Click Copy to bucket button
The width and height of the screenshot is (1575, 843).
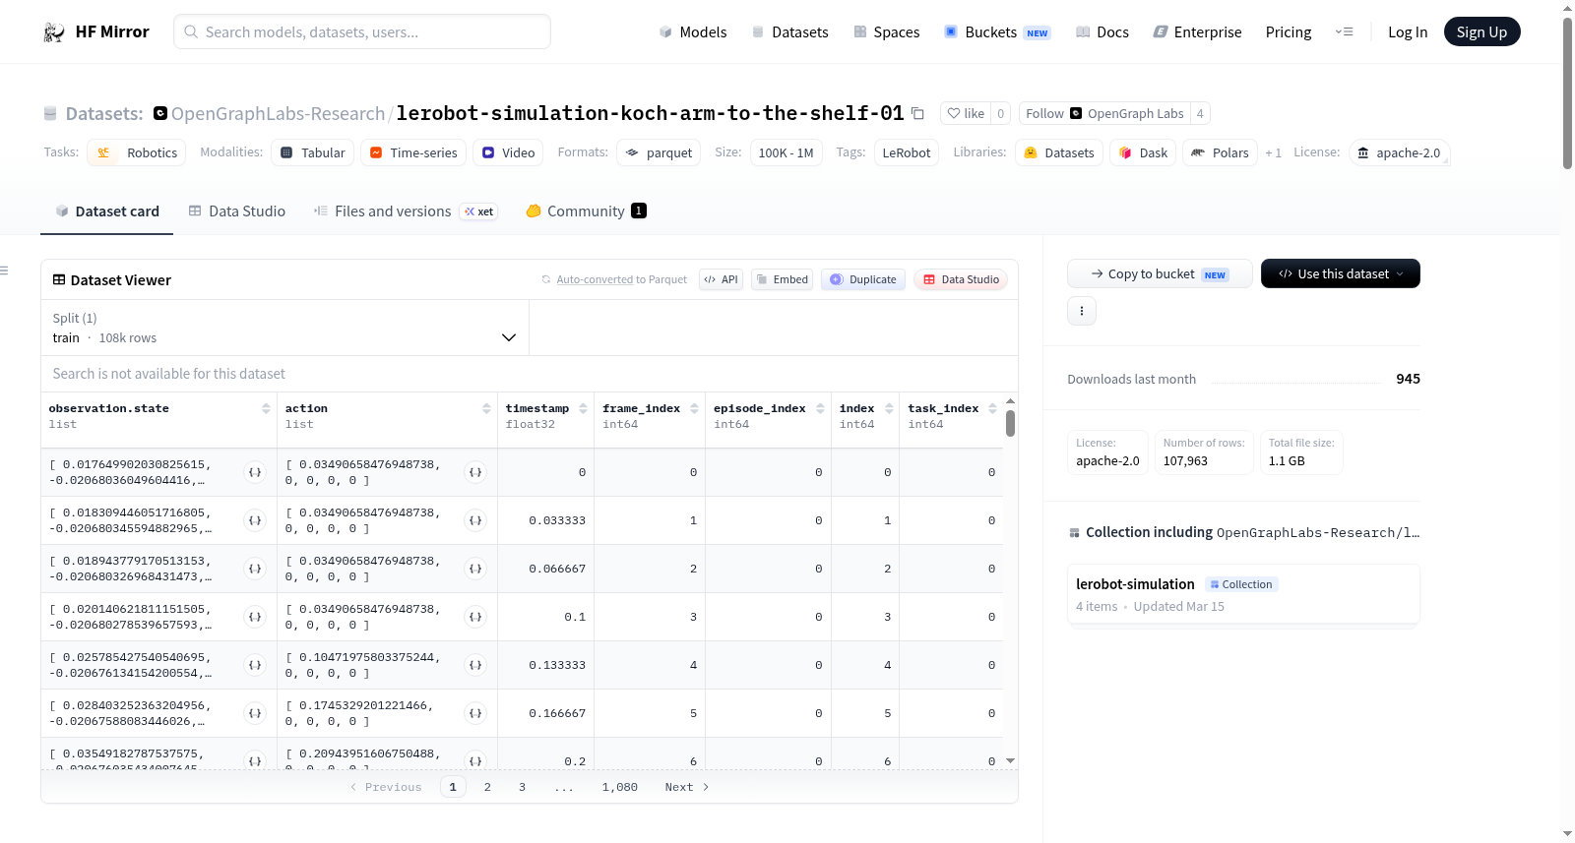pos(1160,273)
